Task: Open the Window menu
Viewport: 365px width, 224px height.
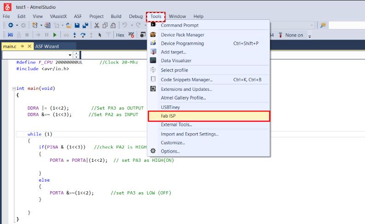Action: click(177, 16)
